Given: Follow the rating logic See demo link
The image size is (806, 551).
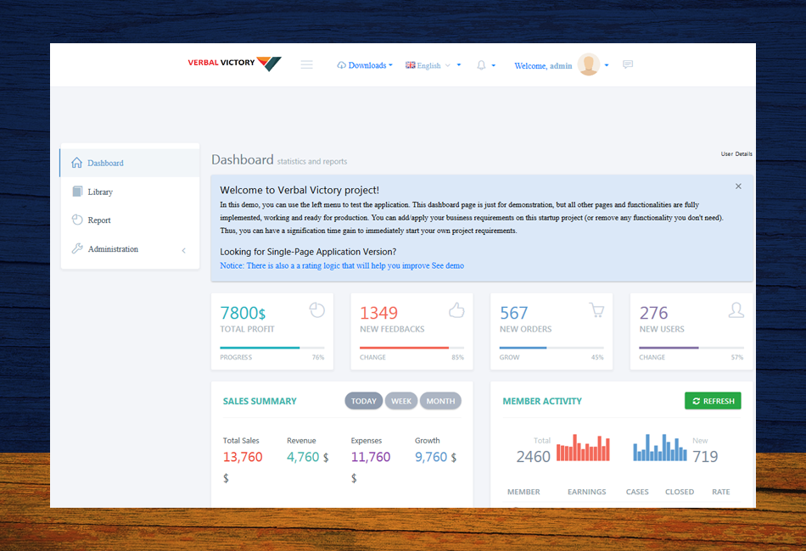Looking at the screenshot, I should 448,266.
